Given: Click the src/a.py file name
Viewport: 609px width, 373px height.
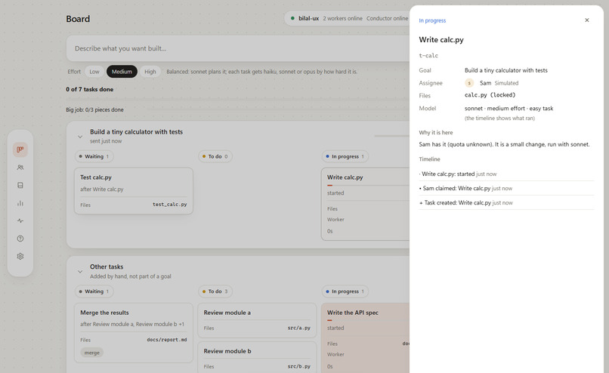Looking at the screenshot, I should (299, 328).
